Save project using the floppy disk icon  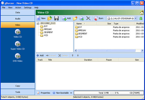point(56,18)
